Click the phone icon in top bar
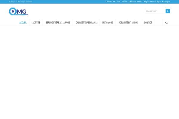 [106, 2]
